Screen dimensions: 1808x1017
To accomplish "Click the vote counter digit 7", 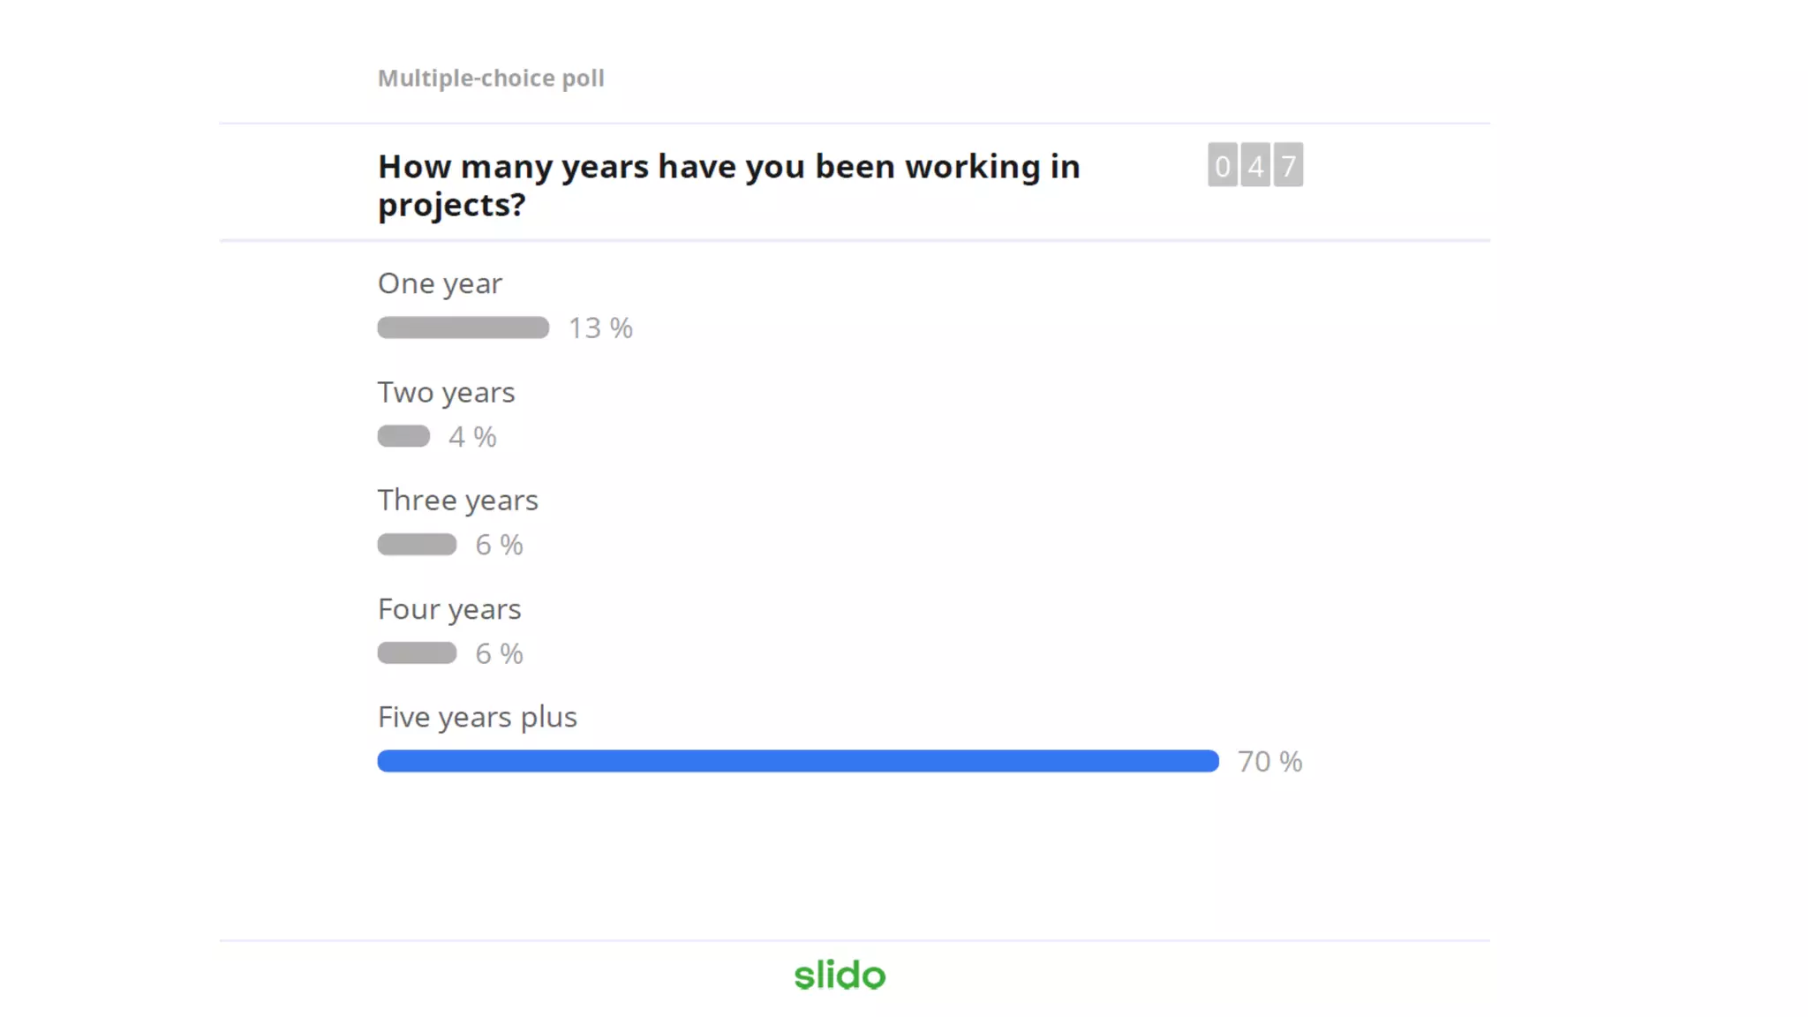I will pyautogui.click(x=1288, y=165).
